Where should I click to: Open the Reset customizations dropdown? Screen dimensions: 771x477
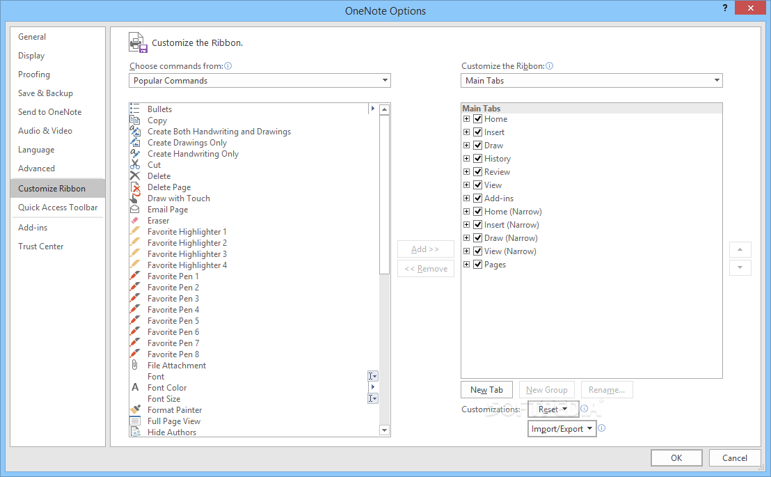553,409
